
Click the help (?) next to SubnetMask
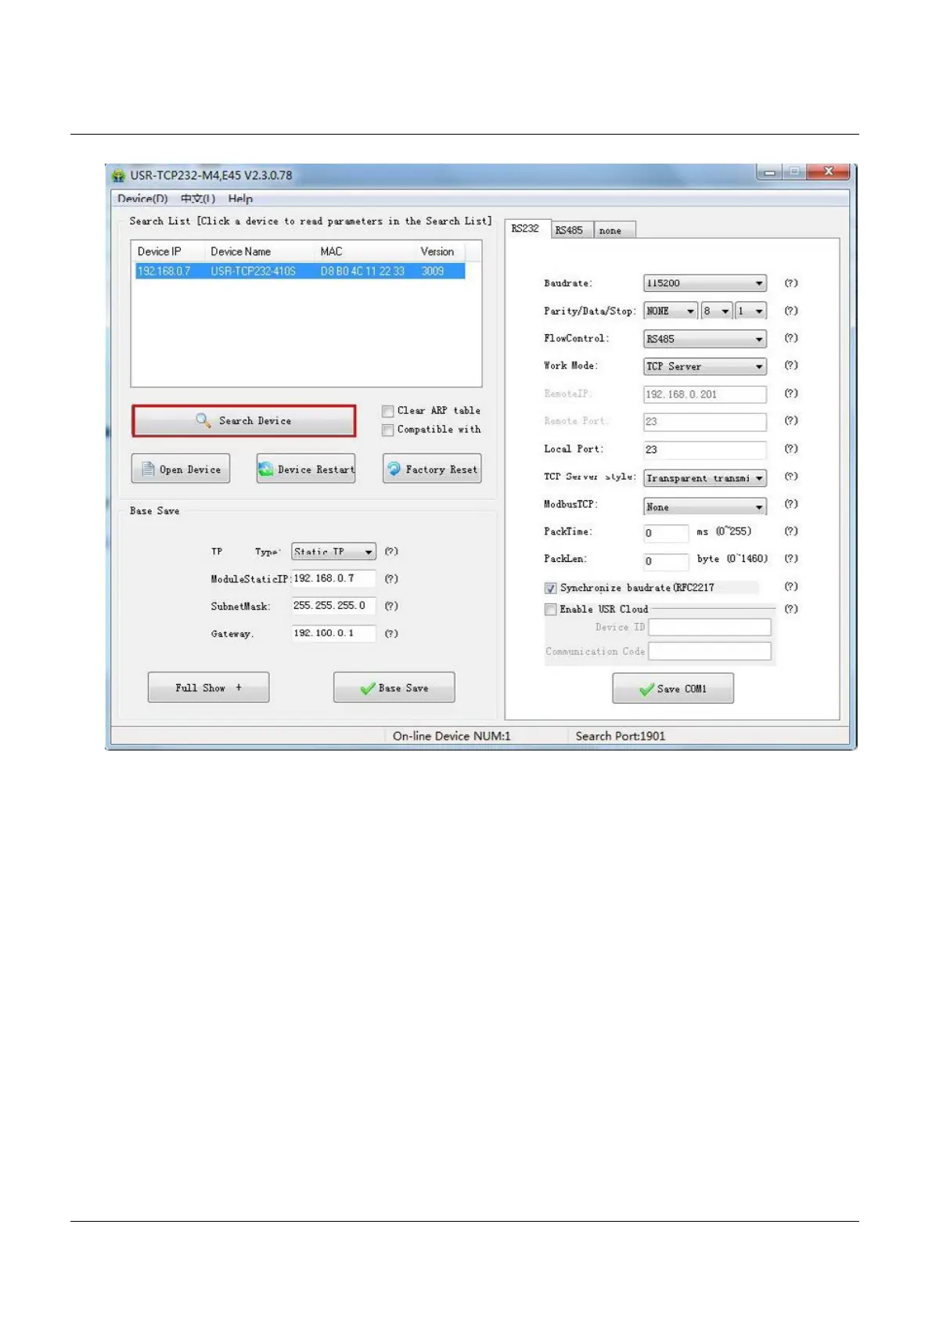tap(391, 606)
